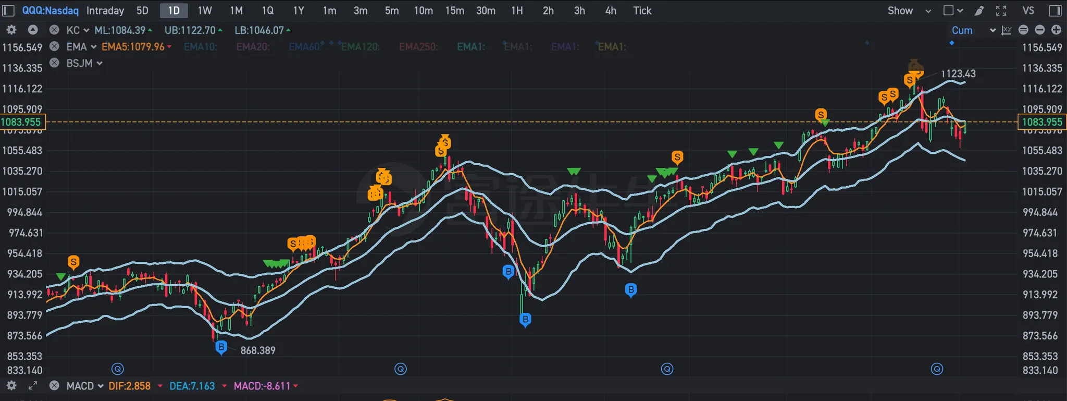
Task: Toggle the left sidebar panel
Action: [8, 11]
